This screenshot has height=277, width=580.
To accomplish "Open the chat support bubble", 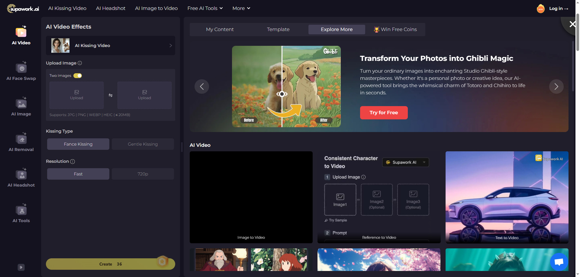I will click(559, 262).
